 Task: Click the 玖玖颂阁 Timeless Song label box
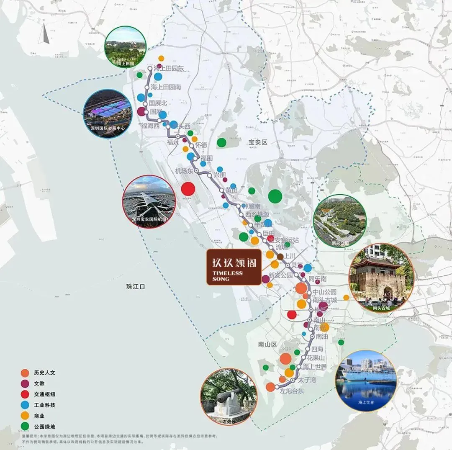[x=234, y=267]
